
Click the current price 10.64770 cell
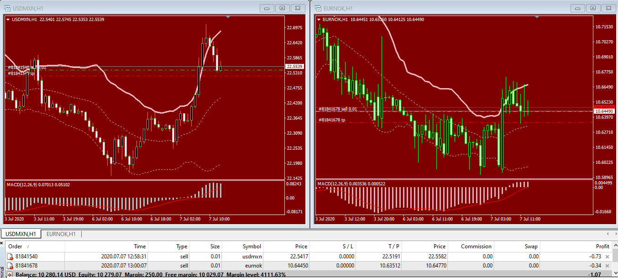coord(436,266)
